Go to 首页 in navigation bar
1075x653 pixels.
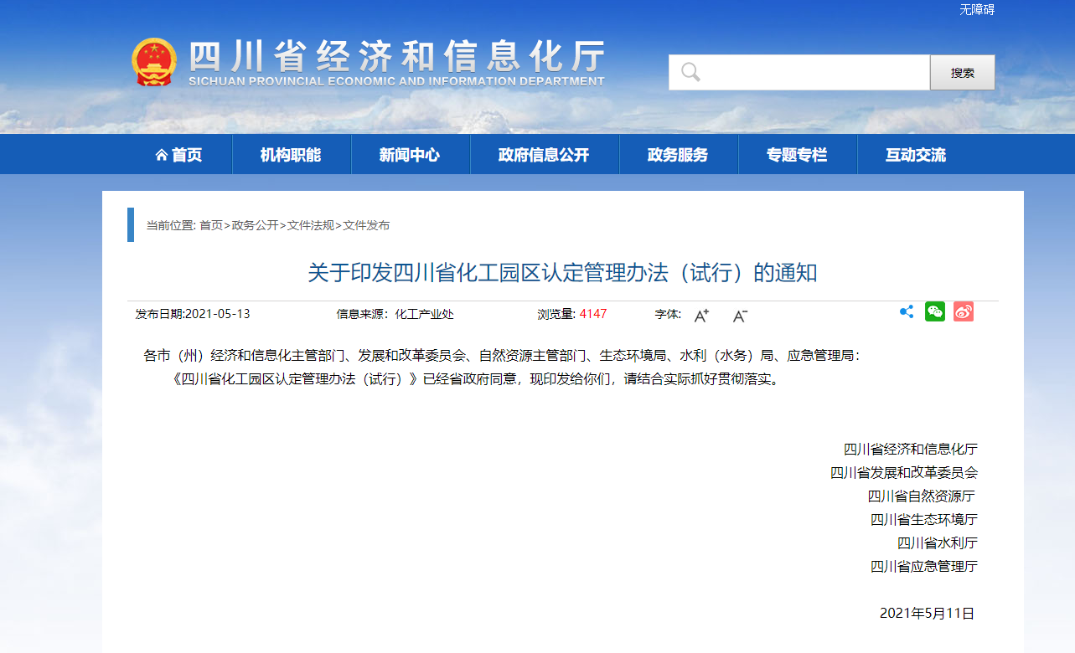pos(178,155)
